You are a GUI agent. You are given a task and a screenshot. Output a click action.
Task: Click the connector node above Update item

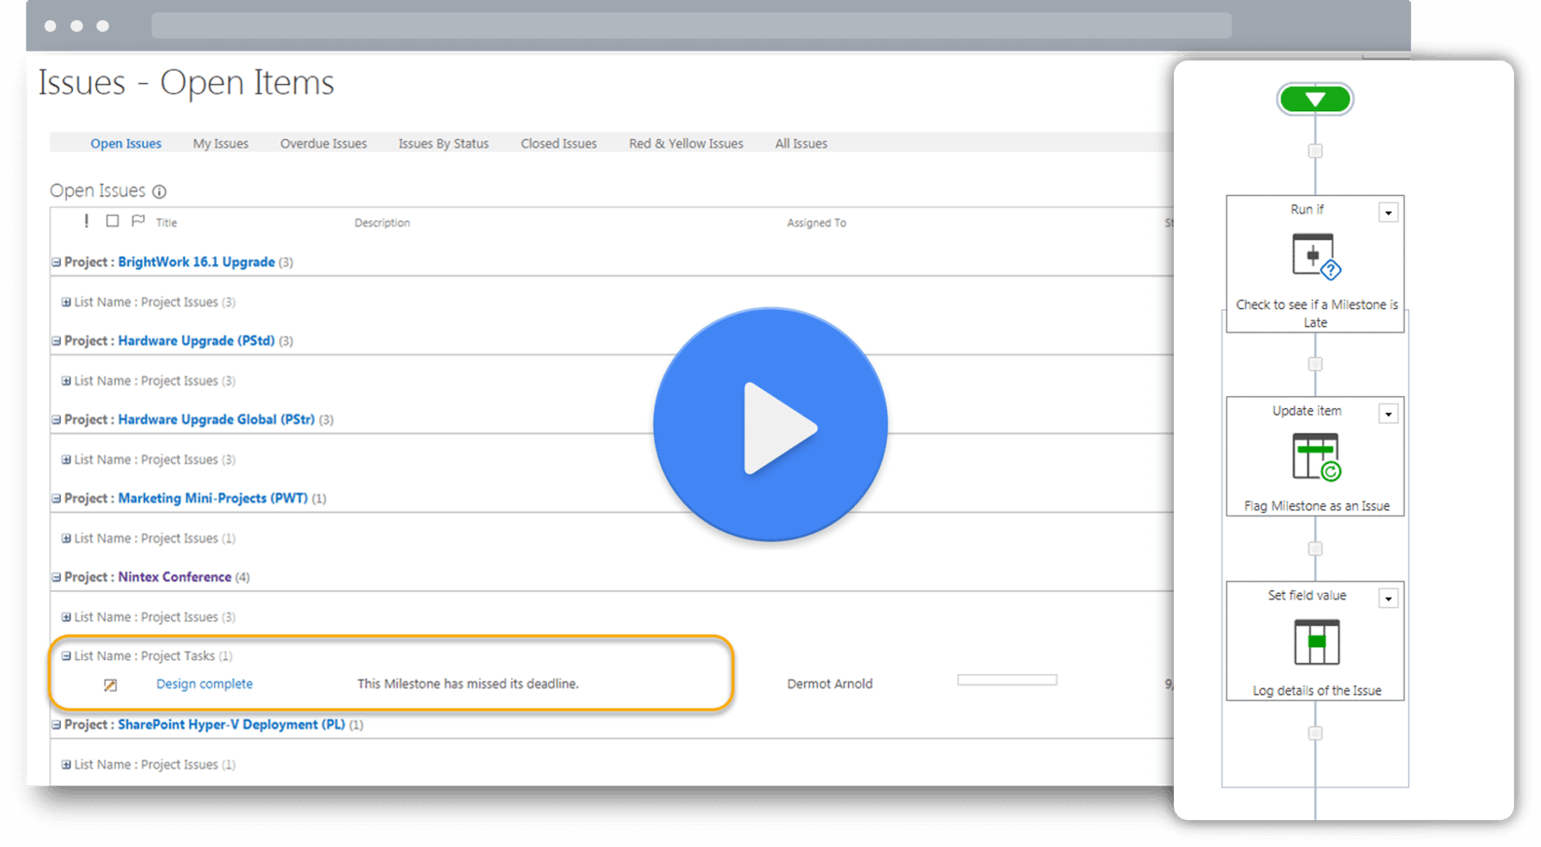tap(1315, 364)
